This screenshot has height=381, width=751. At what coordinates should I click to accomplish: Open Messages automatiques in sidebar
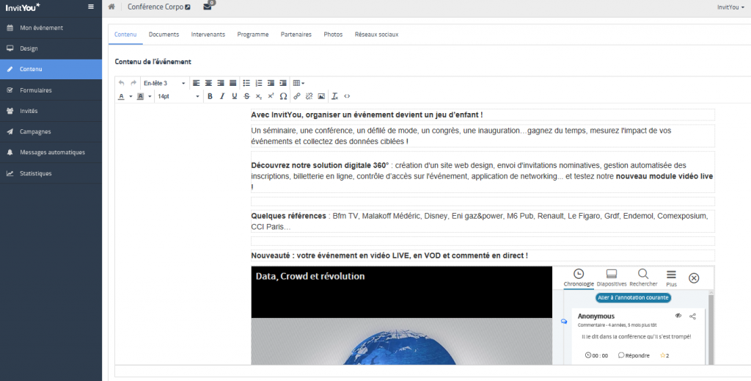51,153
